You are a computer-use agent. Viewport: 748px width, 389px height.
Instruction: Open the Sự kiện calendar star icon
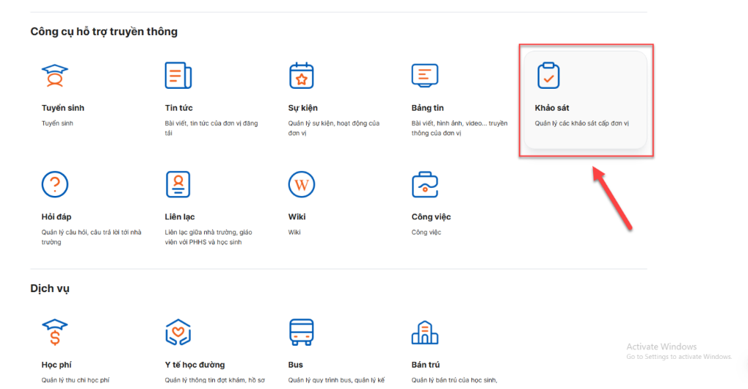click(301, 76)
